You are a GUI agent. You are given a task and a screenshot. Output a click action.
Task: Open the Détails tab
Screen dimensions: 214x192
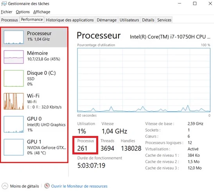(148, 20)
